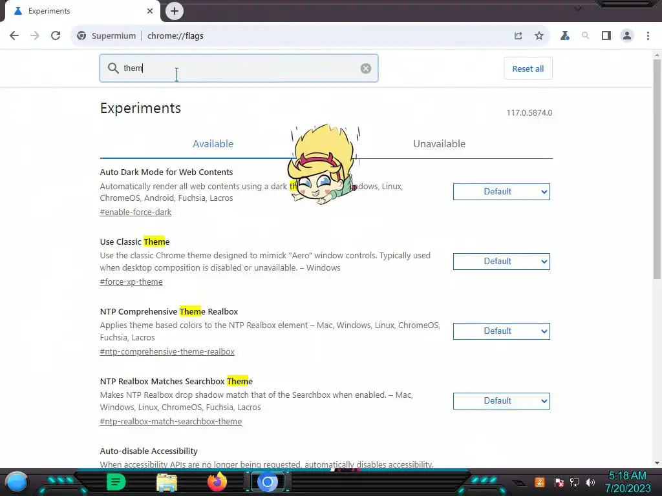Click the search flags input field
Image resolution: width=662 pixels, height=496 pixels.
(239, 68)
